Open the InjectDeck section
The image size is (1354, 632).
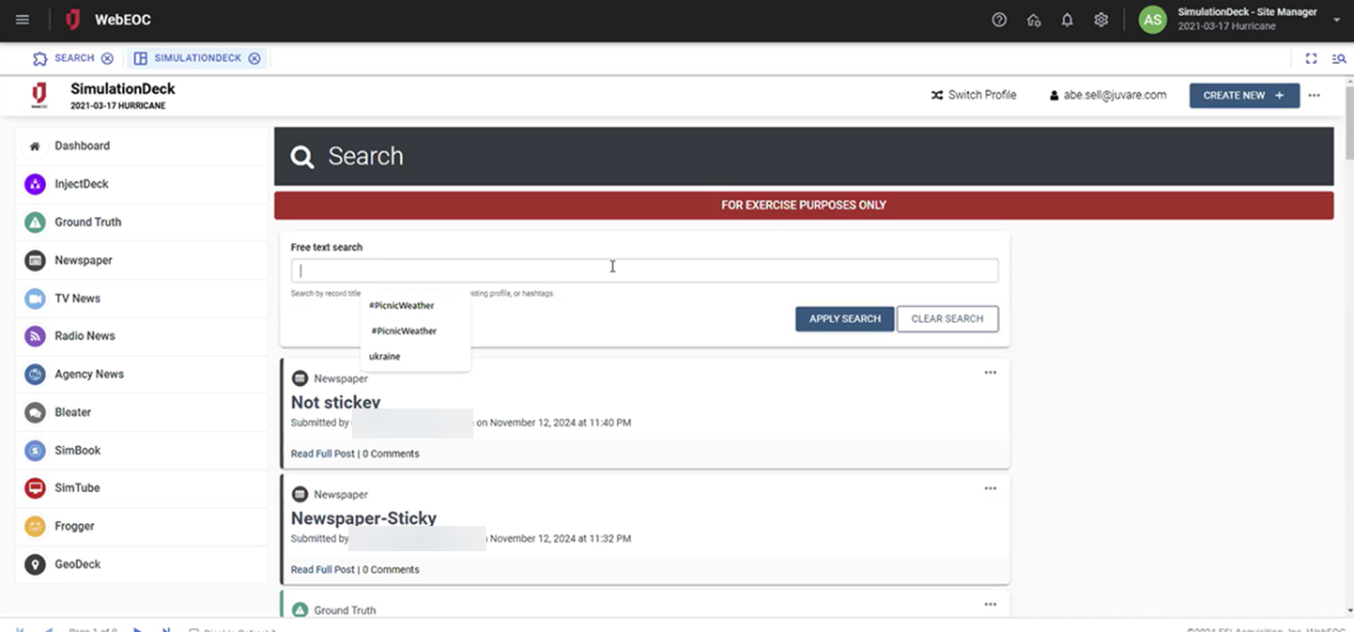[82, 184]
